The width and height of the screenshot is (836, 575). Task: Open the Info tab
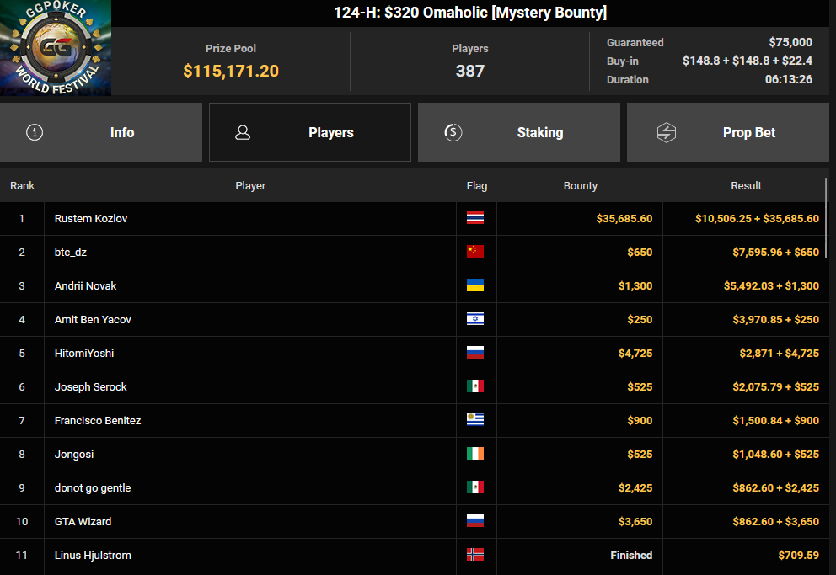pos(101,132)
